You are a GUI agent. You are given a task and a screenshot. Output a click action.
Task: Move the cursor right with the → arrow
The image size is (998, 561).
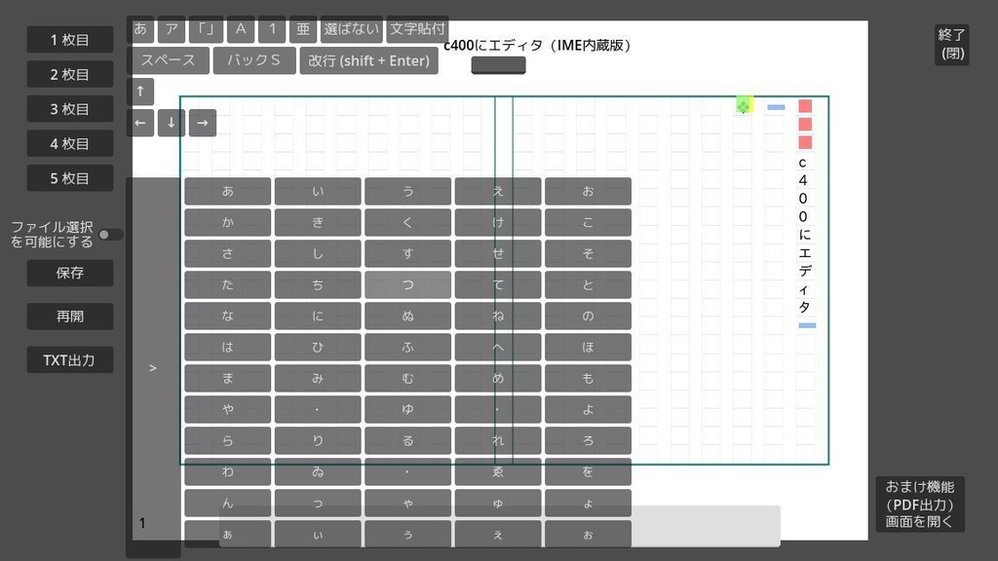click(202, 123)
